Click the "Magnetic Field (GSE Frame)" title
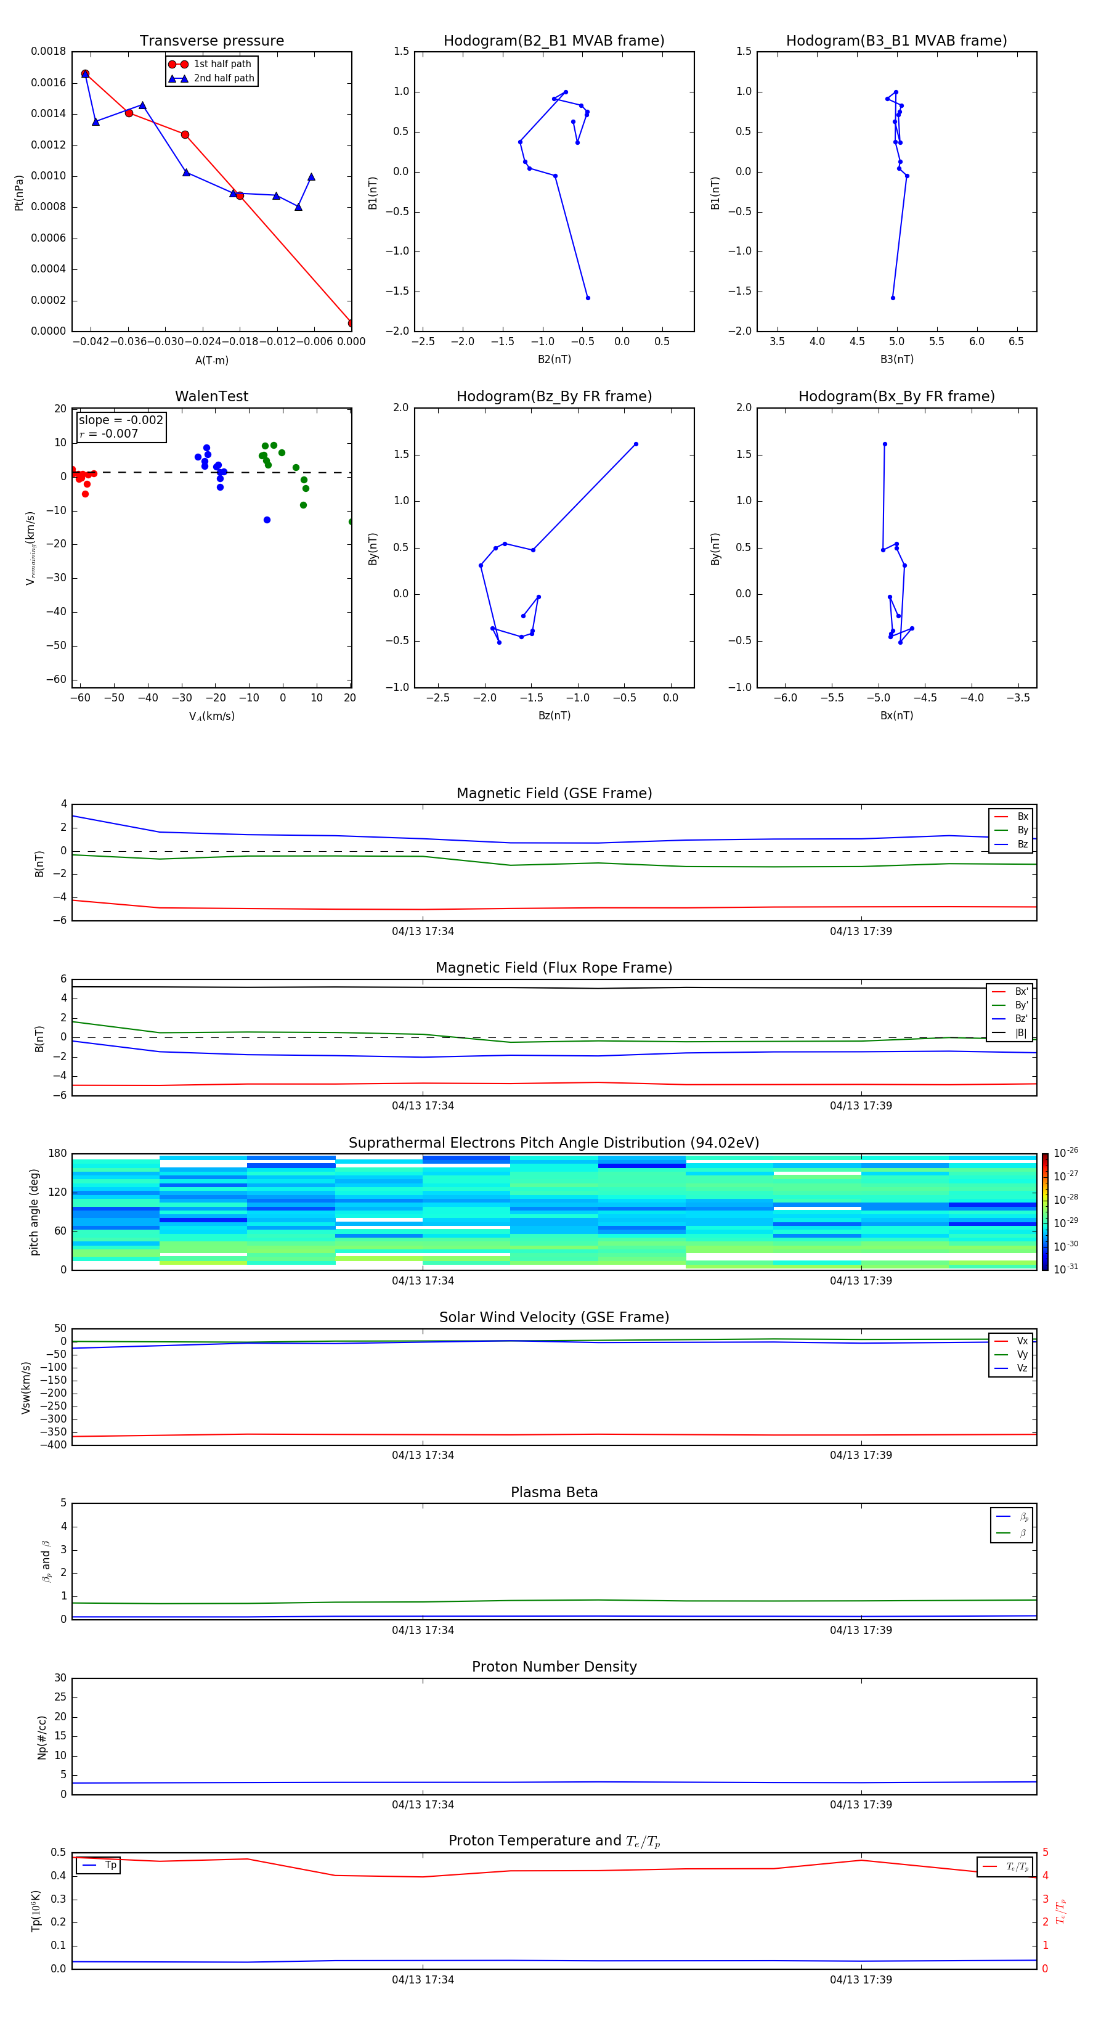The width and height of the screenshot is (1109, 2034). tap(554, 793)
